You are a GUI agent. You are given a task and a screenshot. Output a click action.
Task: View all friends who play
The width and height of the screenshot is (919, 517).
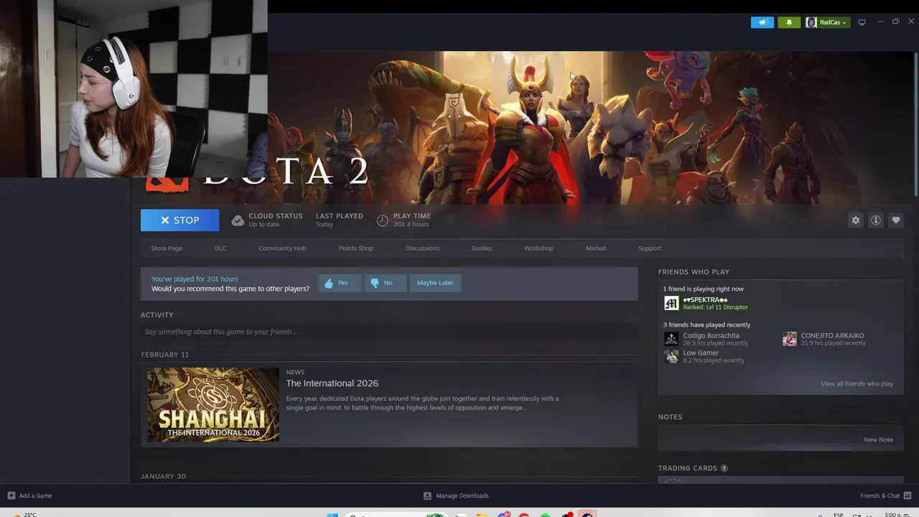pyautogui.click(x=857, y=384)
